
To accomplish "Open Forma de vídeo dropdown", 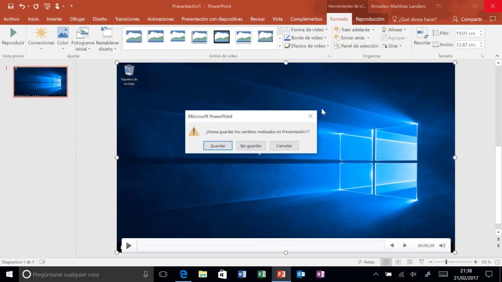I will [x=306, y=30].
